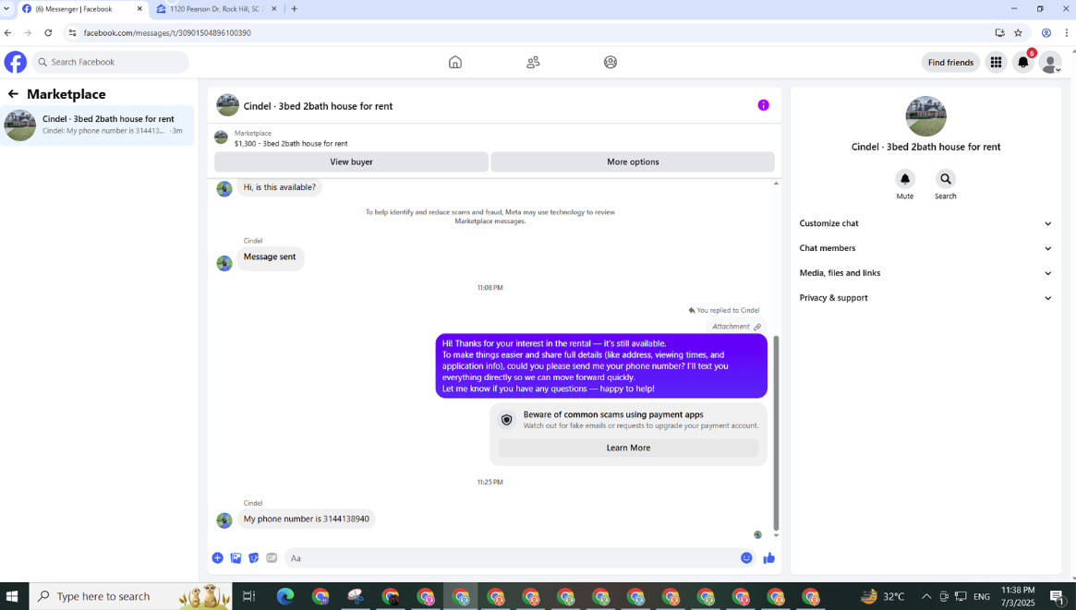Attach a file using the photo icon
The image size is (1076, 610).
pos(236,558)
